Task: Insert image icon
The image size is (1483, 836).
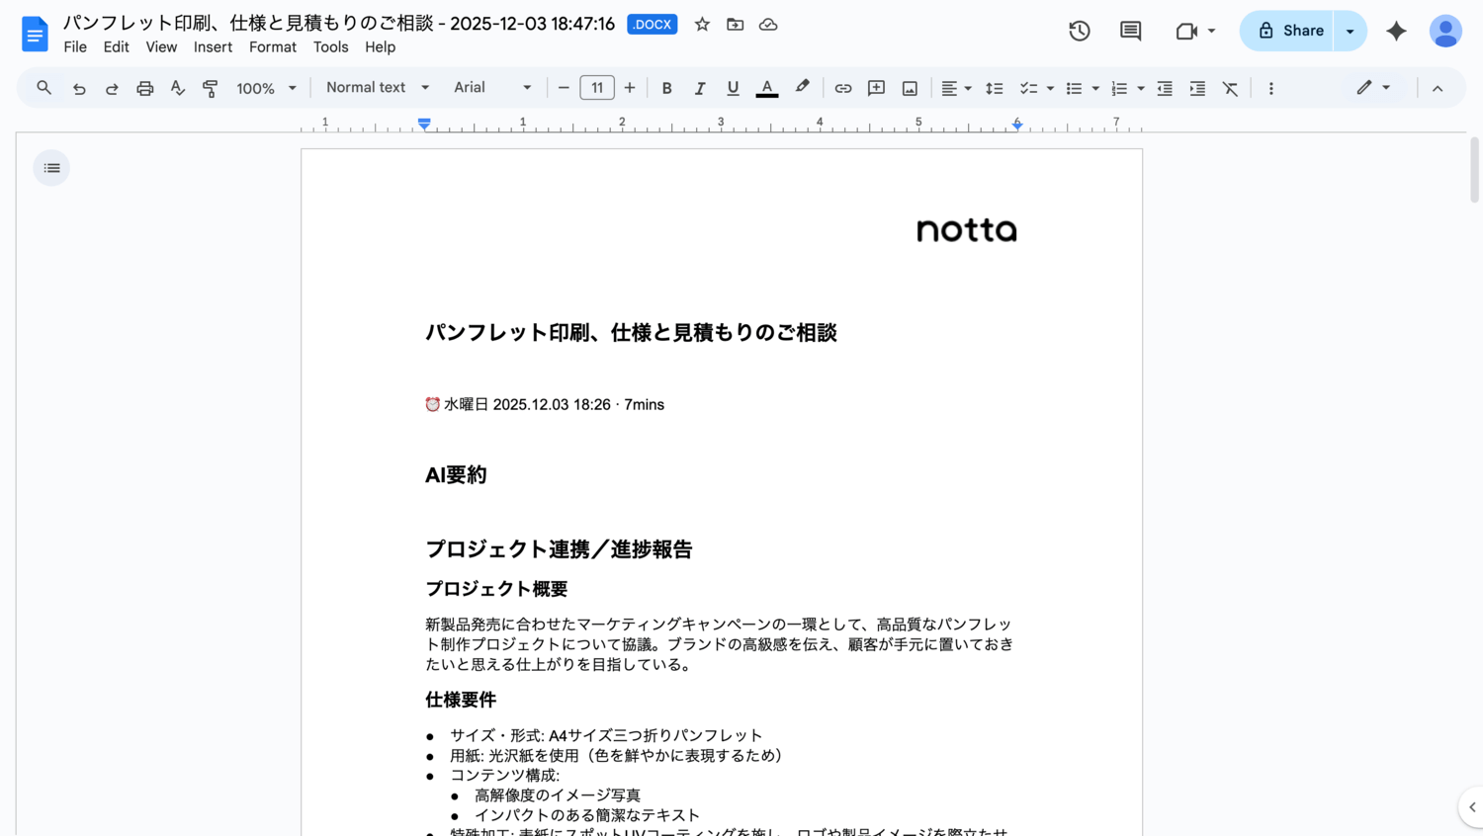Action: (910, 88)
